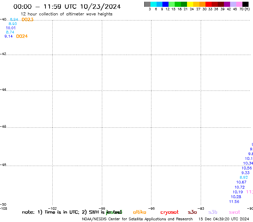253x222 pixels.
Task: Click the 9.33 wave height value
Action: point(245,173)
